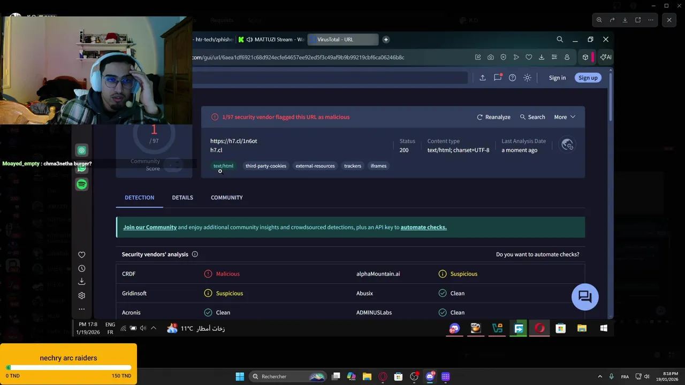Click the alphaMountain.ai Suspicious result

(458, 274)
